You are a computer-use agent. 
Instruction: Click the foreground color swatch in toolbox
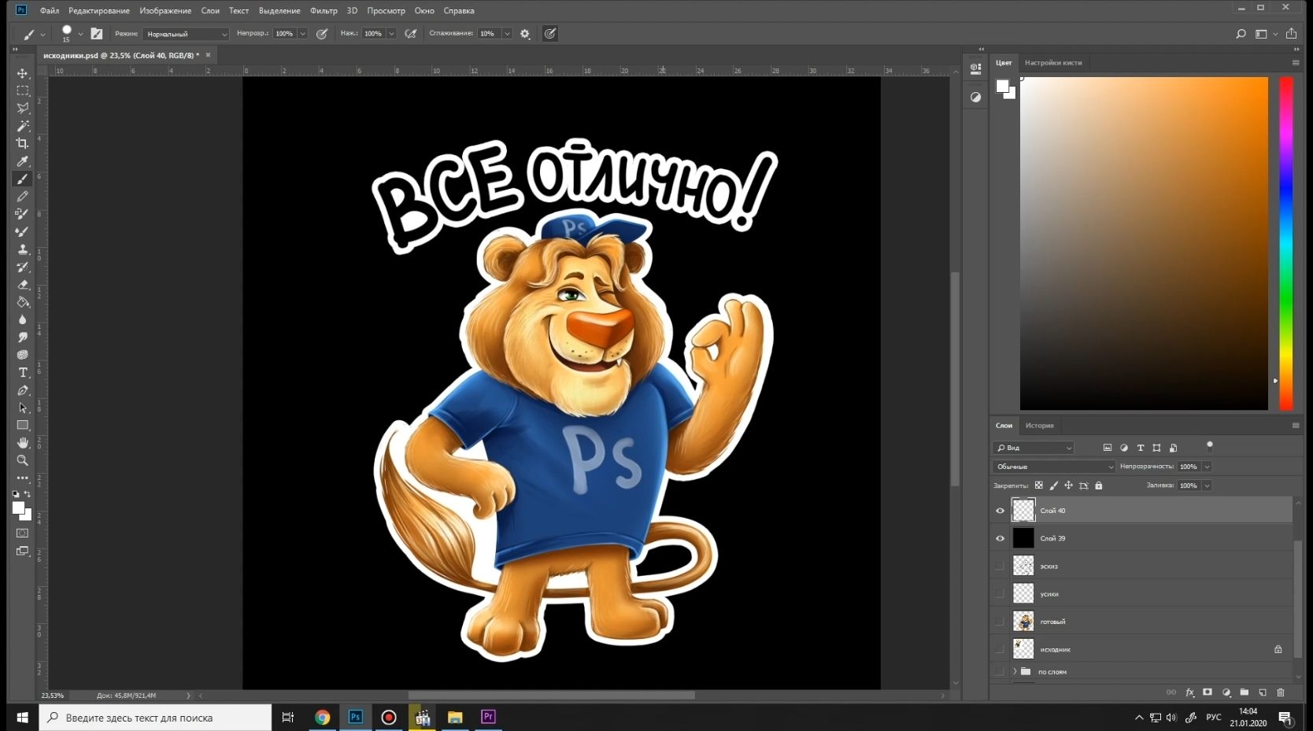[18, 508]
